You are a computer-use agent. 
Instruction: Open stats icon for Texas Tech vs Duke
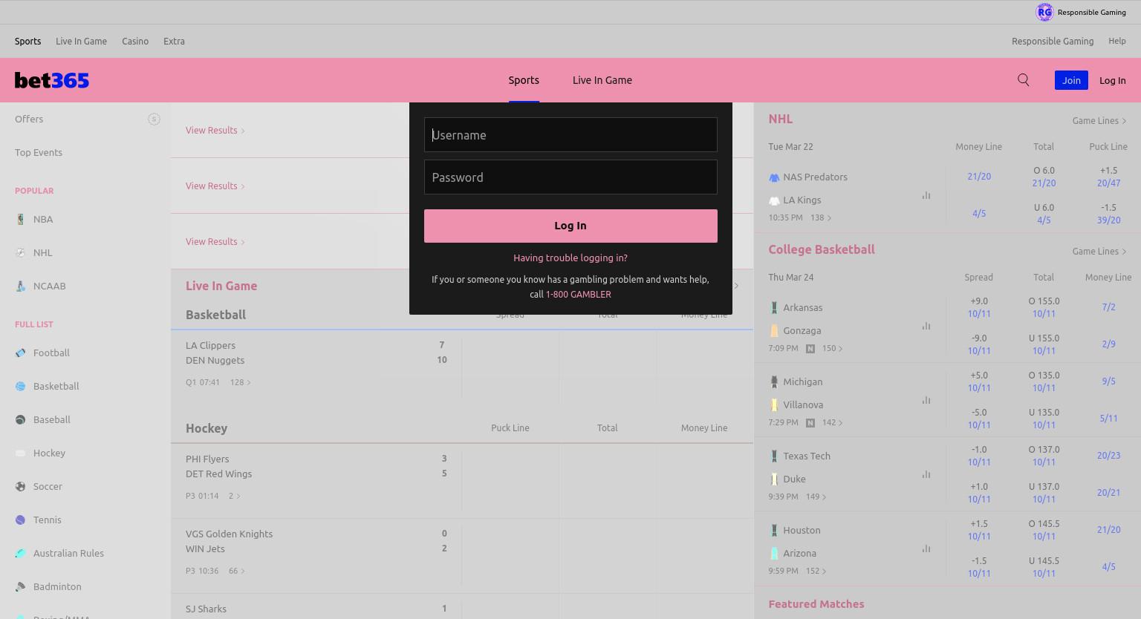(x=926, y=474)
